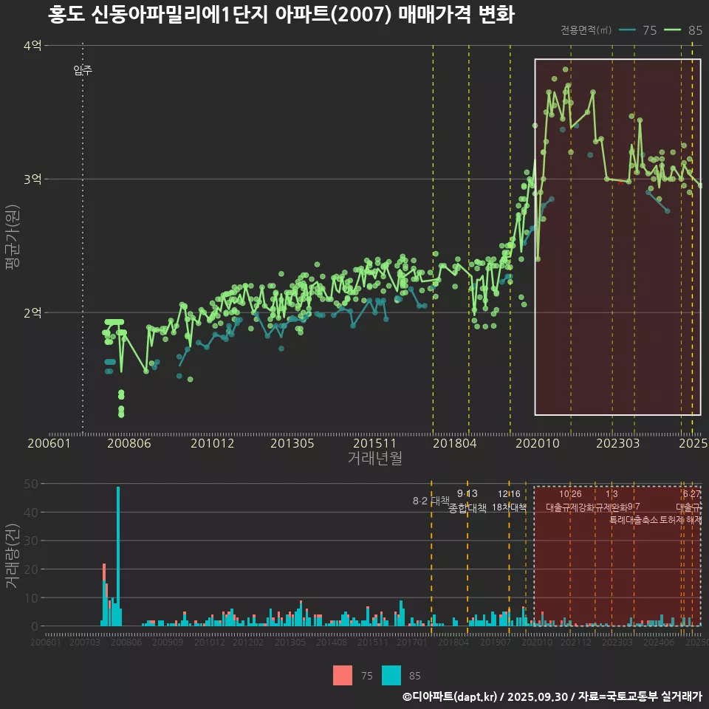Click the salmon 75 legend color box

pyautogui.click(x=343, y=675)
